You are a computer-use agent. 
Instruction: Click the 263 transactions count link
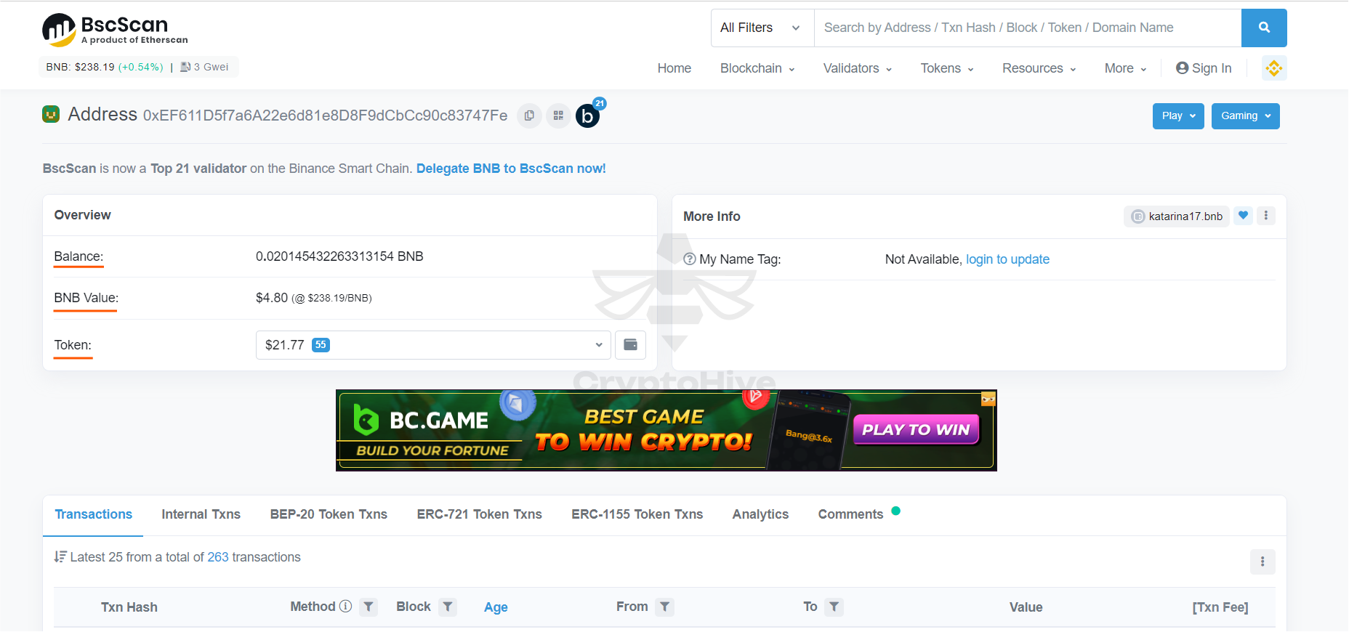218,557
